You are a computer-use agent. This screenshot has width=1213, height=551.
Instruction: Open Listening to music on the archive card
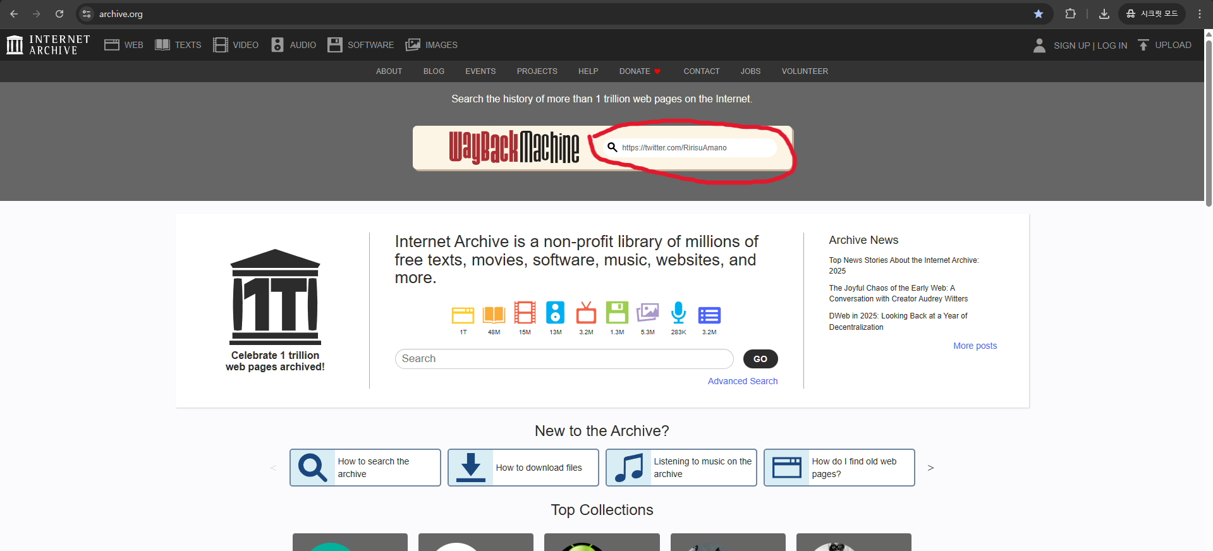(x=681, y=468)
